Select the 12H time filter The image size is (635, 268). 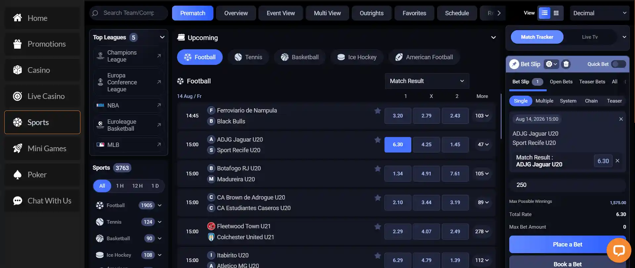[137, 186]
